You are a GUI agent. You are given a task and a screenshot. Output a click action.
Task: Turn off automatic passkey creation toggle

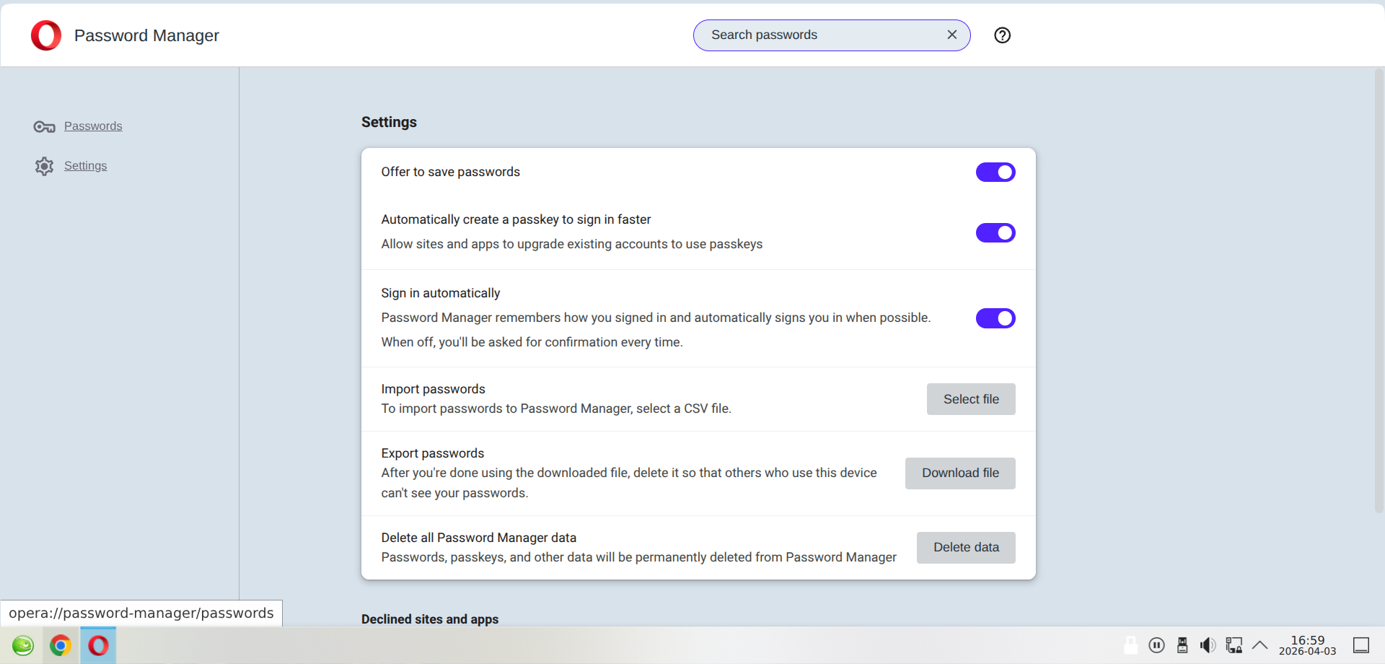(995, 232)
